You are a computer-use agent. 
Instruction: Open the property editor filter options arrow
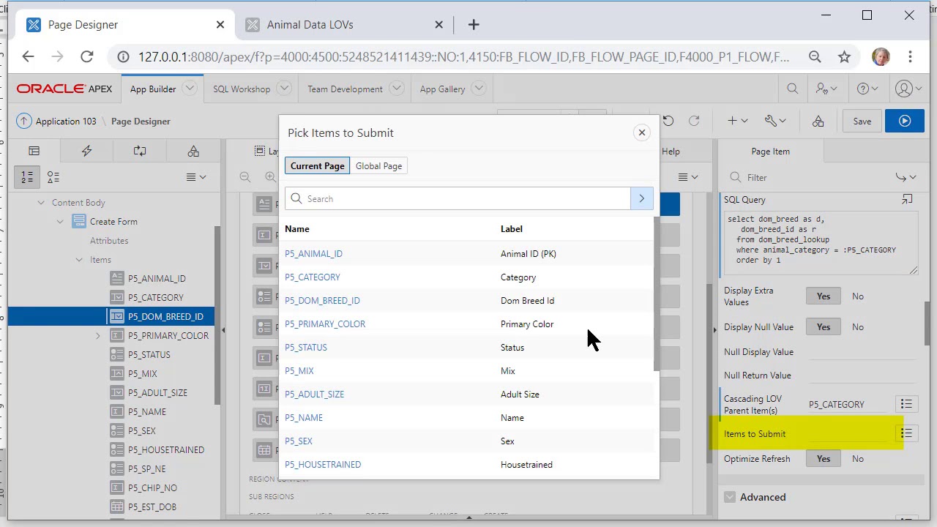(x=906, y=177)
